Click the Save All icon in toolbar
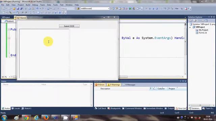Viewport: 216px width, 121px height. coord(21,8)
